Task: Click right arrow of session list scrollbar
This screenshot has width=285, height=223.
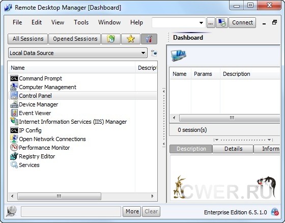Action: [x=152, y=196]
